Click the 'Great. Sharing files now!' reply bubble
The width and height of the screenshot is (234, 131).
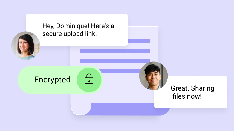[190, 92]
